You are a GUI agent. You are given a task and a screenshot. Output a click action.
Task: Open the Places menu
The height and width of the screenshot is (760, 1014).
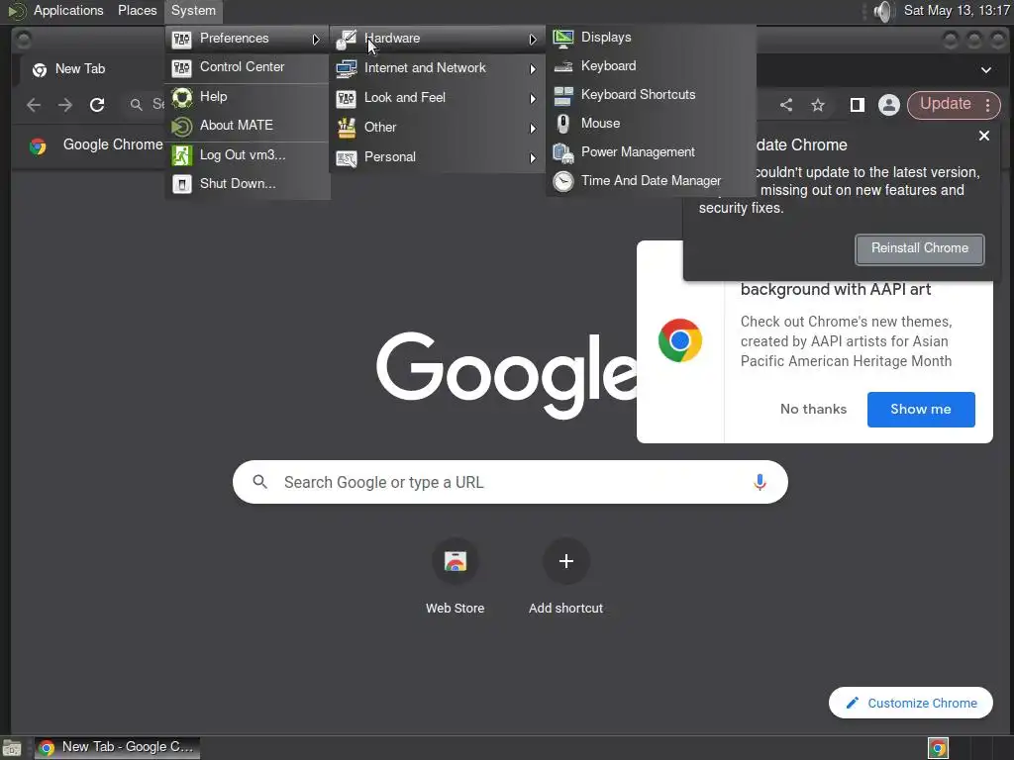137,10
